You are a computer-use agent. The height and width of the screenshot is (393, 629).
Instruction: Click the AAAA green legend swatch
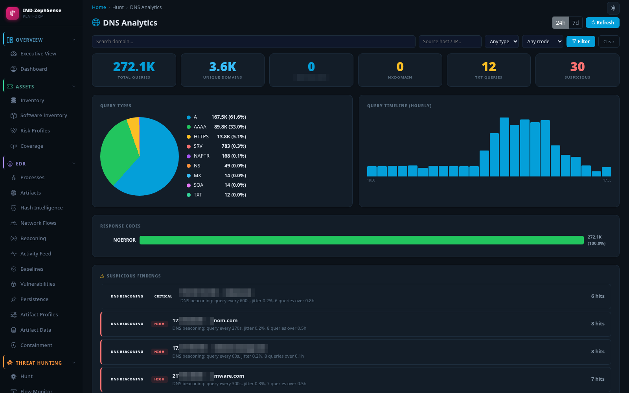pyautogui.click(x=189, y=127)
